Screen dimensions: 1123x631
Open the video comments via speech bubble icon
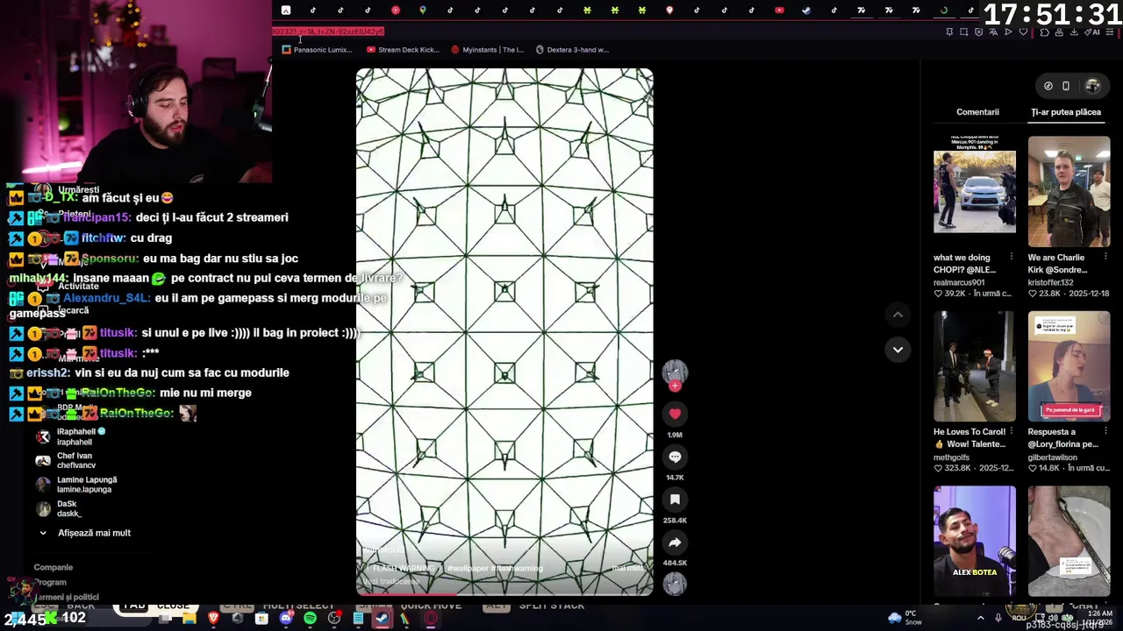pyautogui.click(x=675, y=457)
